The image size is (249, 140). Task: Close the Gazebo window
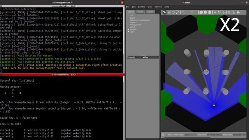tap(247, 3)
